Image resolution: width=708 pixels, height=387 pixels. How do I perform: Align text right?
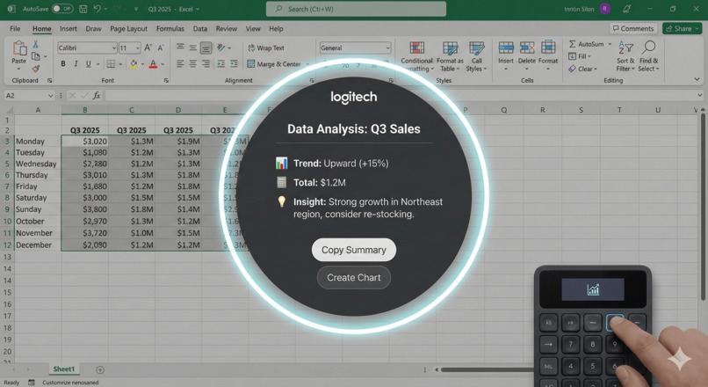[x=206, y=63]
